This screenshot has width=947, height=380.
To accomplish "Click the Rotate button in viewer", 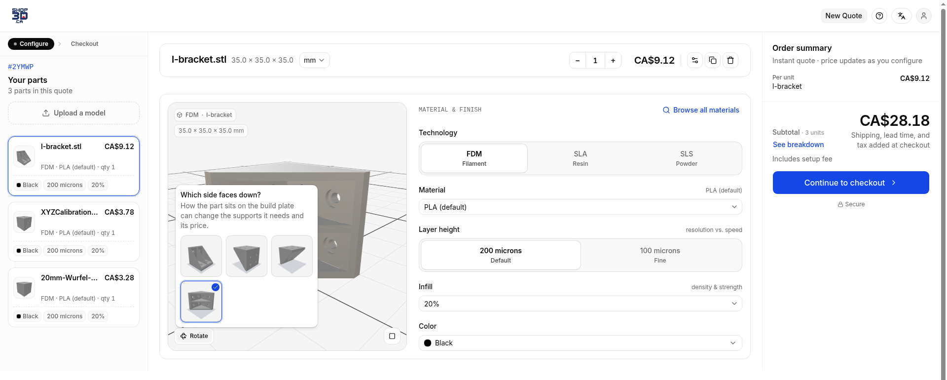I will (x=194, y=336).
